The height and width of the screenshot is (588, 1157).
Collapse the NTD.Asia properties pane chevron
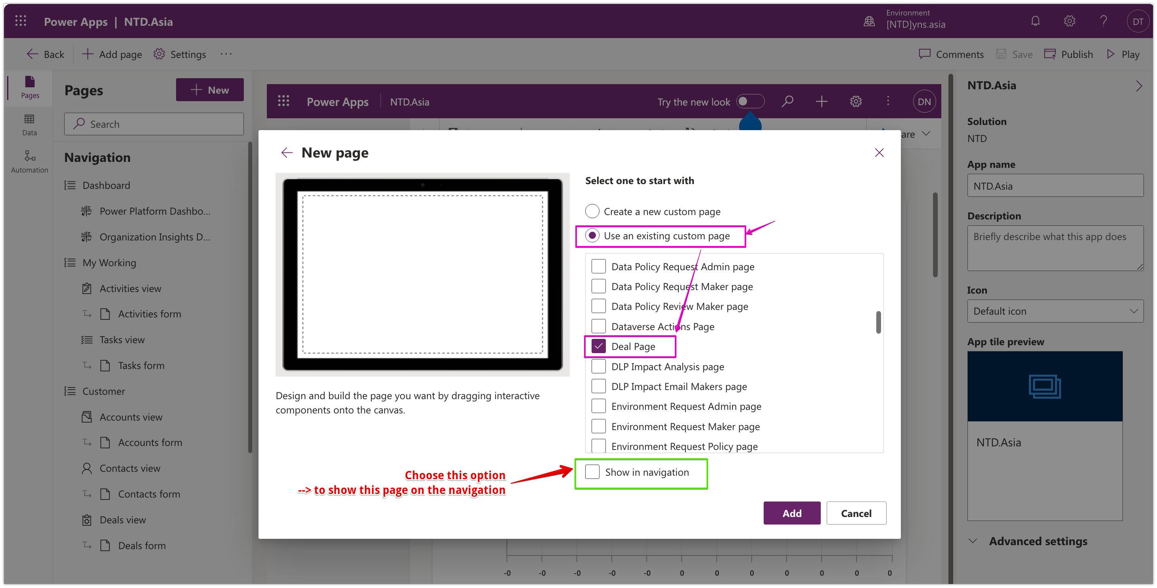[x=1139, y=86]
